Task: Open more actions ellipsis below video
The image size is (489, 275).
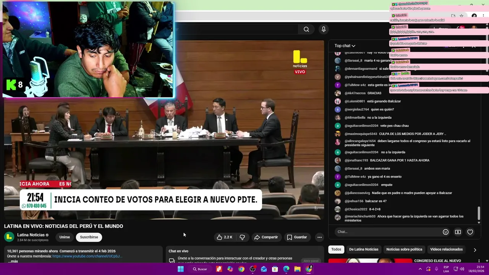Action: pyautogui.click(x=319, y=237)
